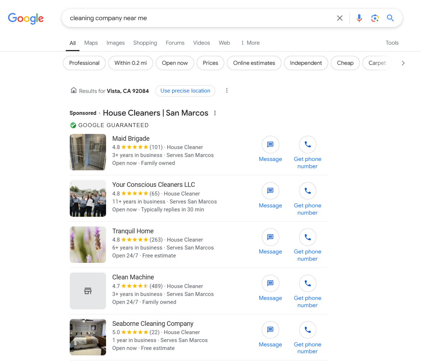421x364 pixels.
Task: Click Tranquil Home's phone icon
Action: 307,237
